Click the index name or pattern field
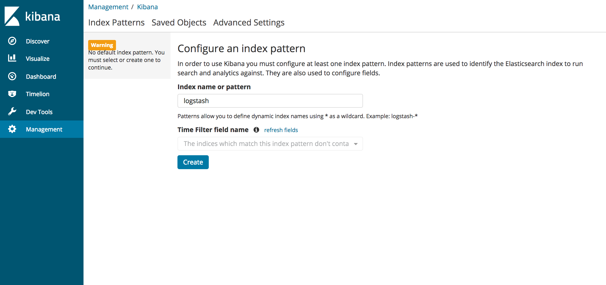This screenshot has height=285, width=606. 270,101
